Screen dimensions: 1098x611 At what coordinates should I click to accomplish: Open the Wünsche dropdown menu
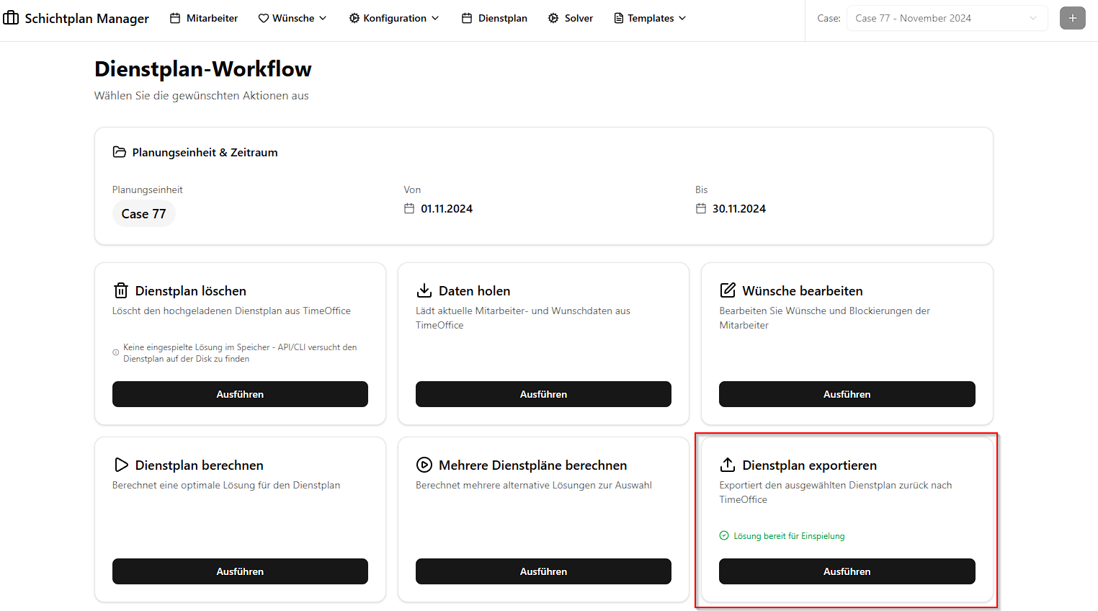point(293,18)
